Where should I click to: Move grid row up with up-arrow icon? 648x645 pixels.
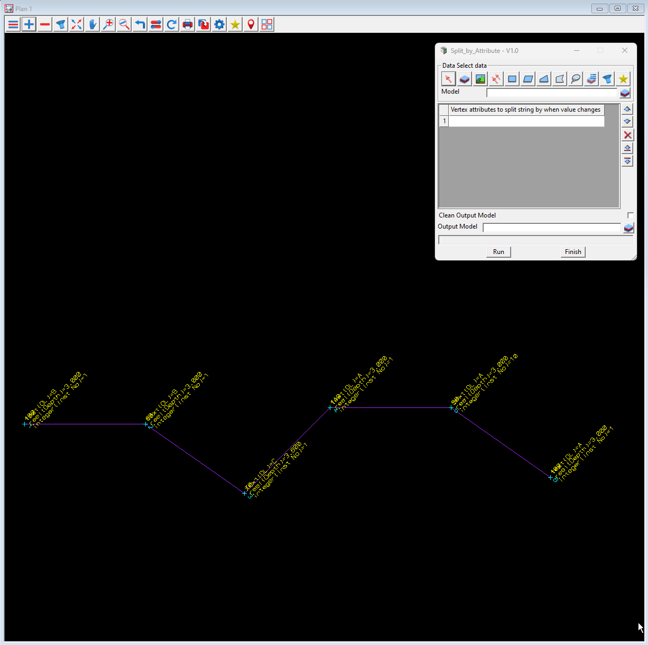627,109
